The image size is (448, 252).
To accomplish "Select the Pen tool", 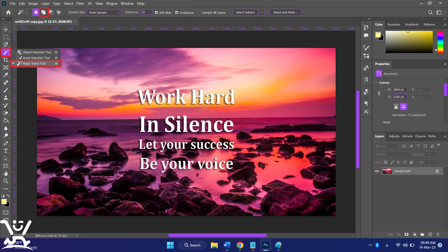I will pyautogui.click(x=6, y=143).
